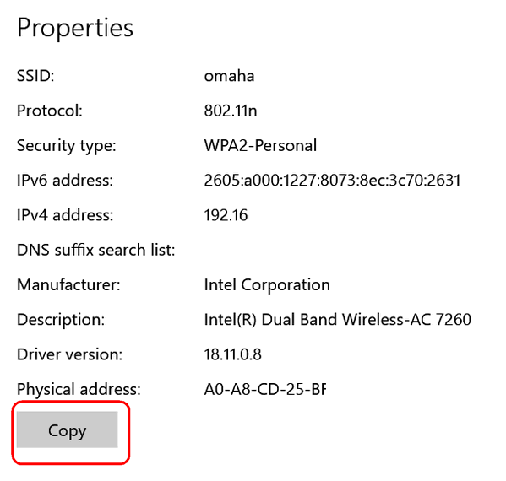The image size is (506, 481).
Task: Click the Protocol value 802.11n
Action: [x=231, y=111]
